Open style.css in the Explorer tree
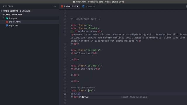Screen dimensions: 187x105 point(14,25)
